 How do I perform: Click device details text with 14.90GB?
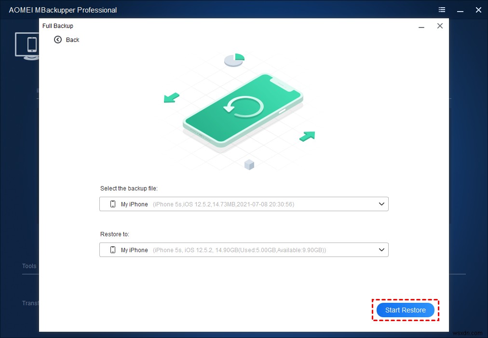tap(239, 250)
